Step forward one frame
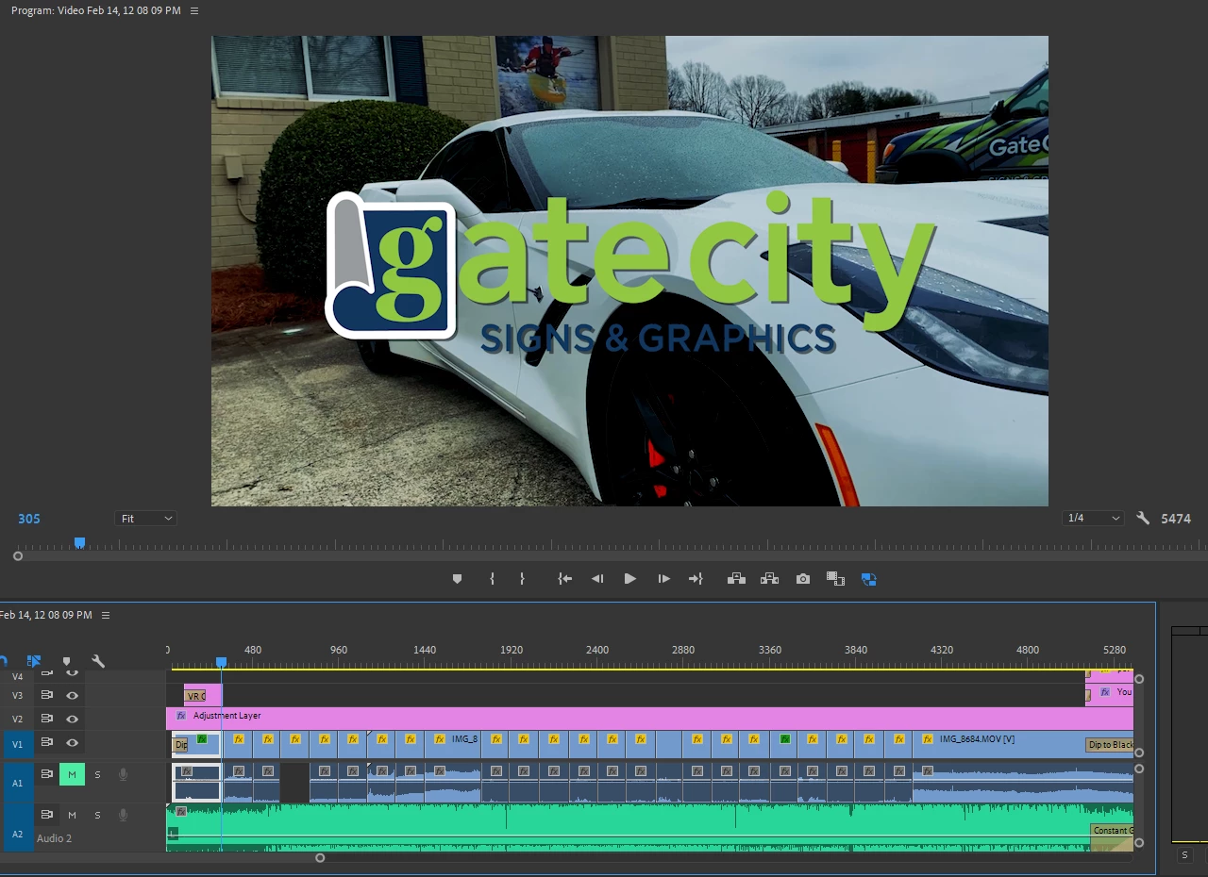Screen dimensions: 1208x877 tap(663, 579)
